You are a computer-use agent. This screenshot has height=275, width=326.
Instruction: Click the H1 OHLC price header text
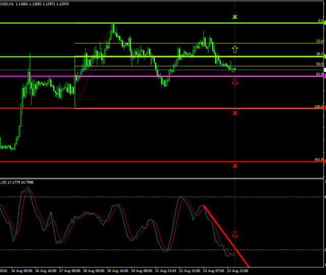pyautogui.click(x=38, y=4)
